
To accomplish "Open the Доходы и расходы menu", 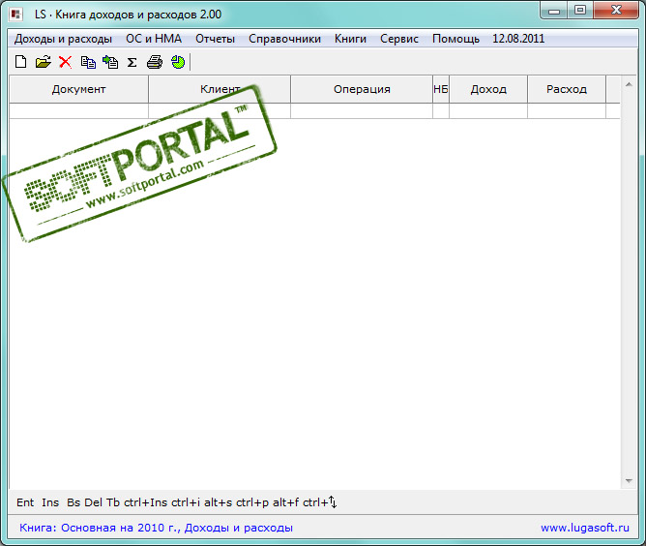I will tap(63, 39).
